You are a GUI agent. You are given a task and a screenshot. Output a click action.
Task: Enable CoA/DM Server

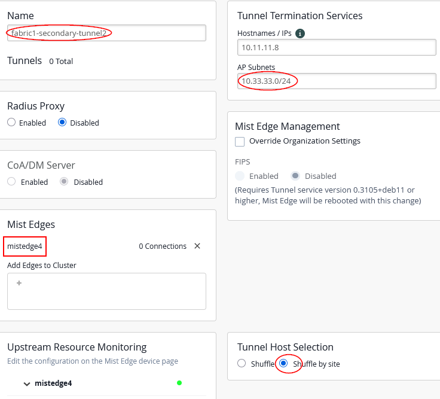11,182
